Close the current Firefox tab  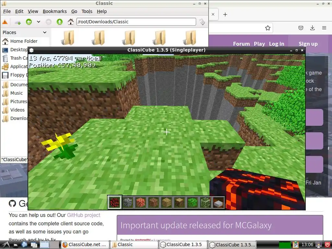tap(213, 14)
